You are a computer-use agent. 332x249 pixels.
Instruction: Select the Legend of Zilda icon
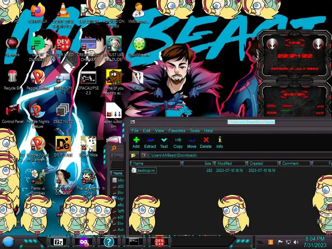point(88,182)
